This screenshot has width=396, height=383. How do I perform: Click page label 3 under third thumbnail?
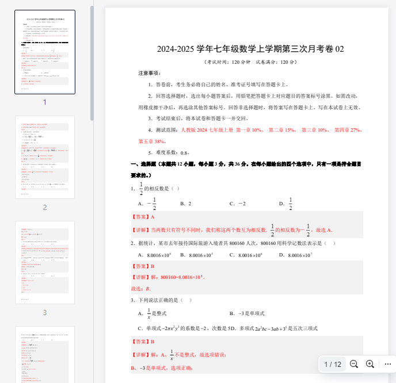(45, 313)
